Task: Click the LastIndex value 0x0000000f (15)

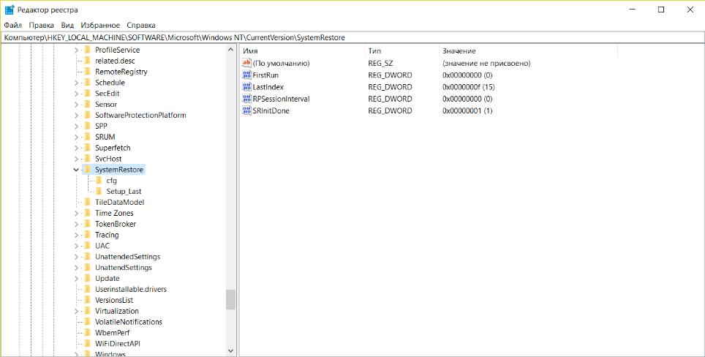Action: point(470,87)
